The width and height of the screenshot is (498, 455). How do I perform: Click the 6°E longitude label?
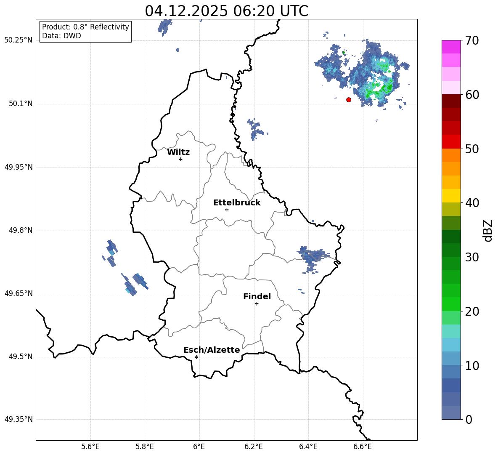pyautogui.click(x=199, y=447)
